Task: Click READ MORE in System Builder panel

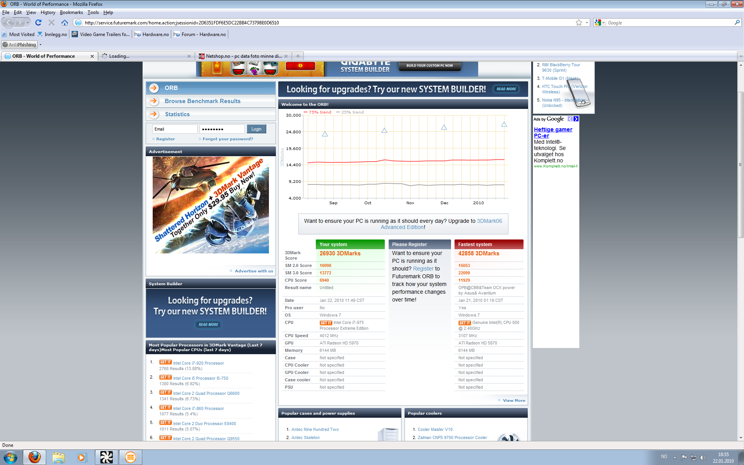Action: click(x=208, y=324)
